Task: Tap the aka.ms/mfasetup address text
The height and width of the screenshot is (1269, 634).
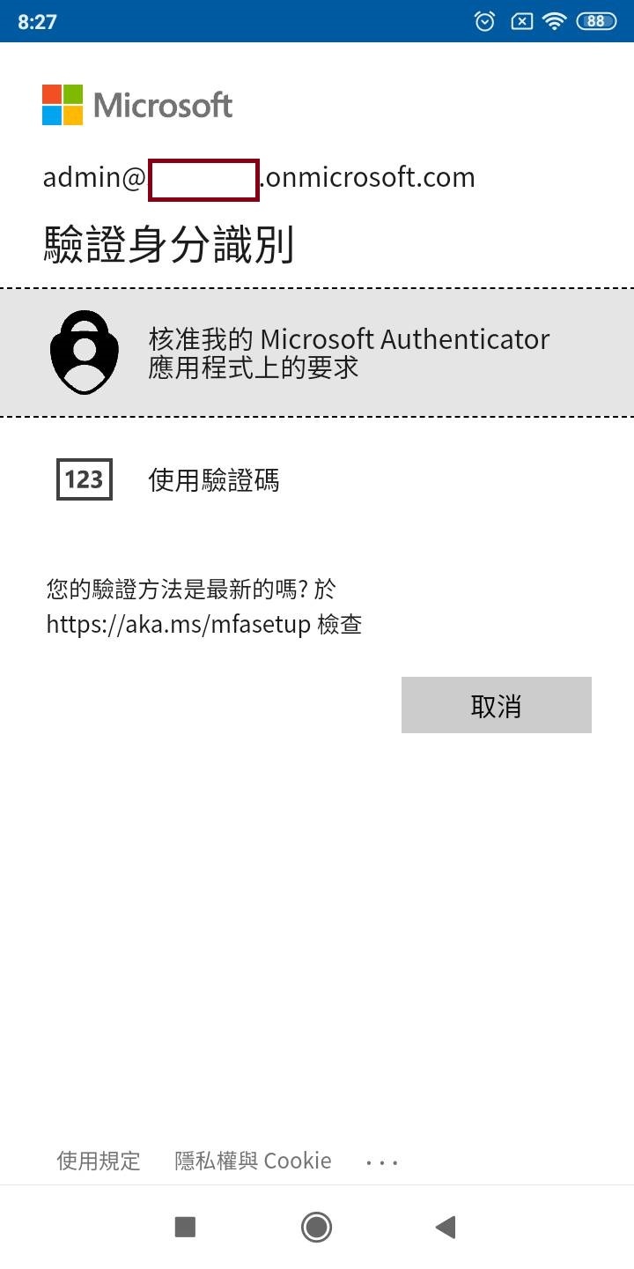Action: click(179, 625)
